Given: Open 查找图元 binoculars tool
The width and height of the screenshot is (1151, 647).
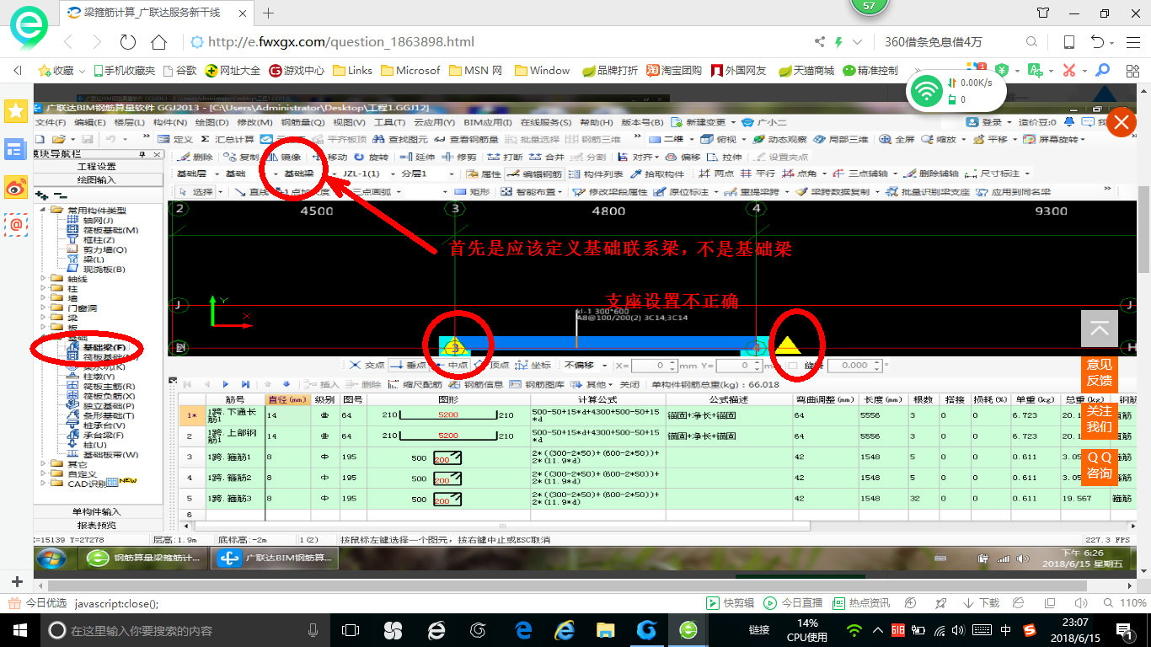Looking at the screenshot, I should [x=401, y=139].
